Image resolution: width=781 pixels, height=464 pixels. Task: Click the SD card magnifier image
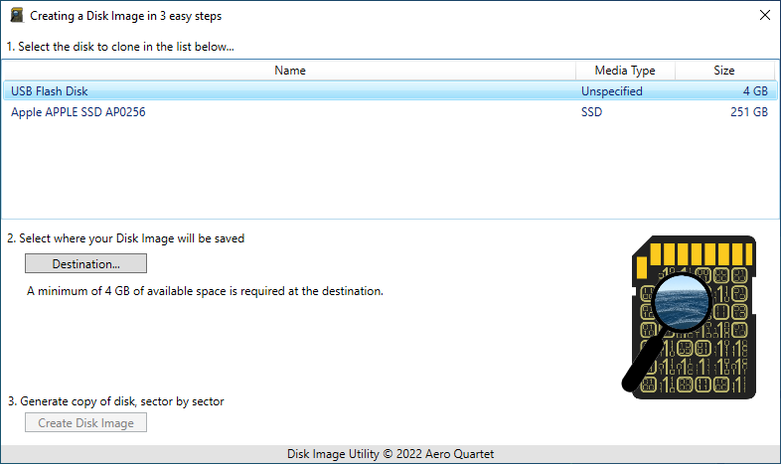click(x=690, y=317)
